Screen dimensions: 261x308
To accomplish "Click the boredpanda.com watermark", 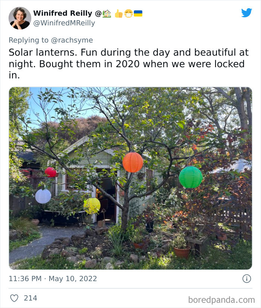I will pyautogui.click(x=221, y=299).
